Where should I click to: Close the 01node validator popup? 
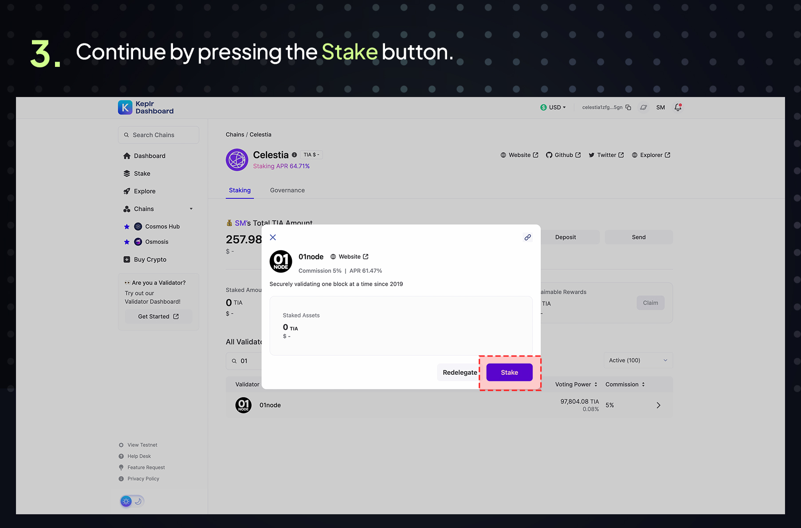(x=273, y=237)
